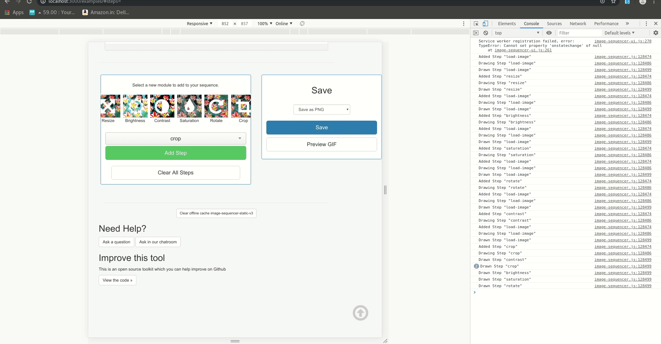Click the Drawn Step "rotate" log row
Screen dimensions: 661x344
565,286
